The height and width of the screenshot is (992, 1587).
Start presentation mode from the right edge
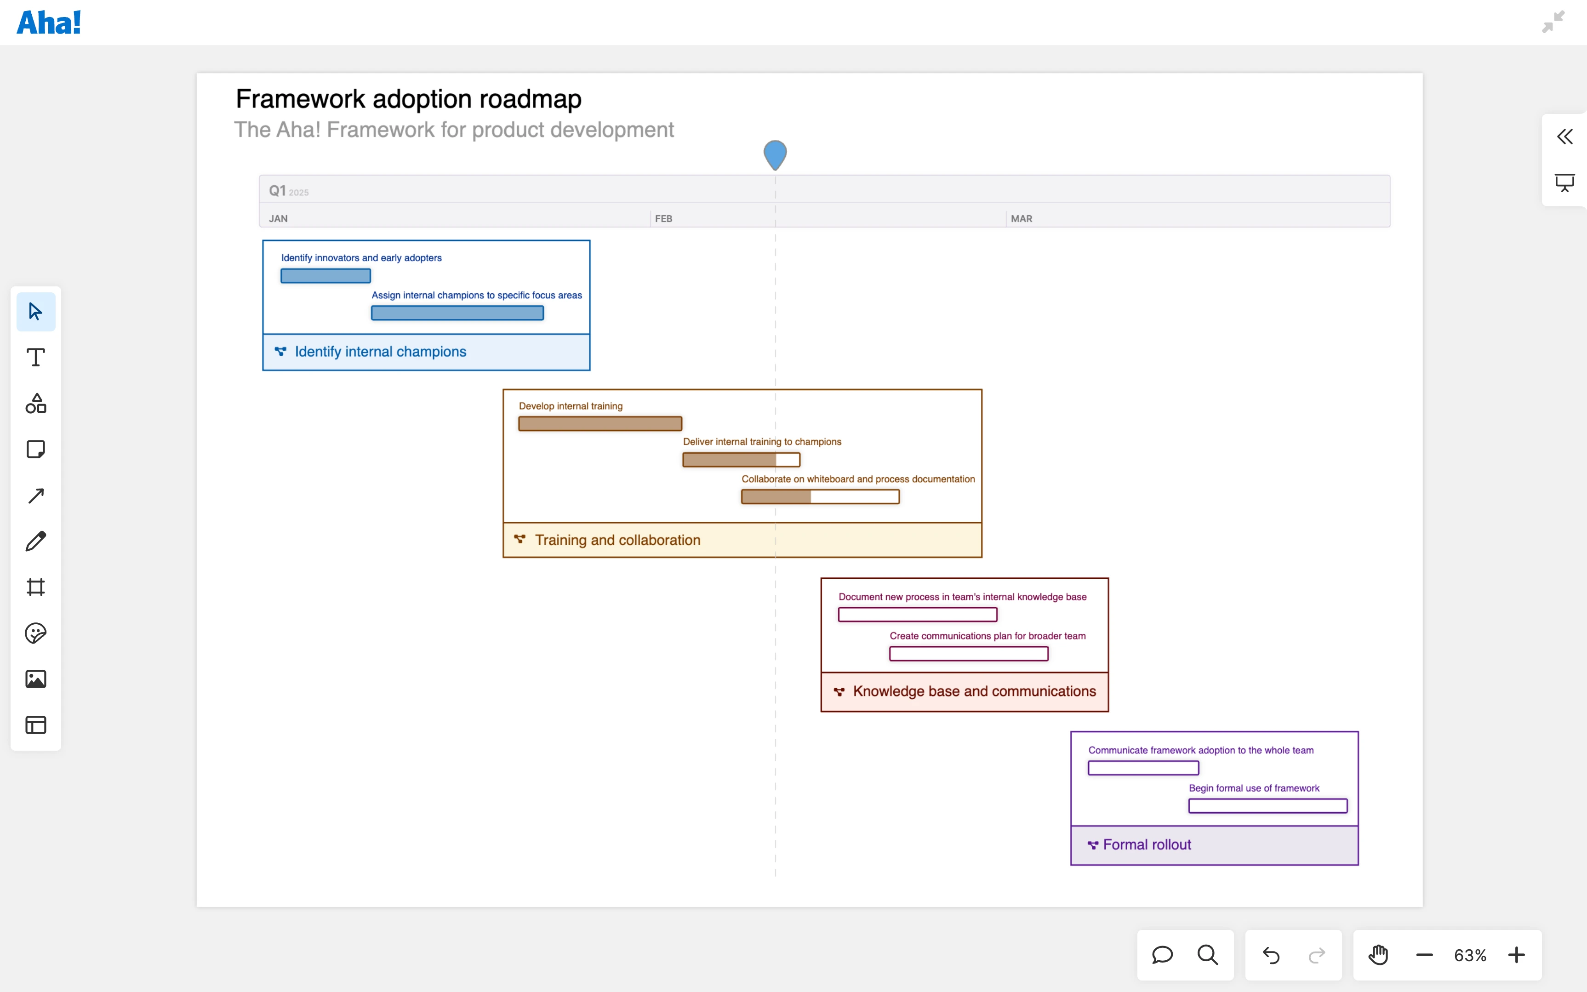pyautogui.click(x=1564, y=182)
